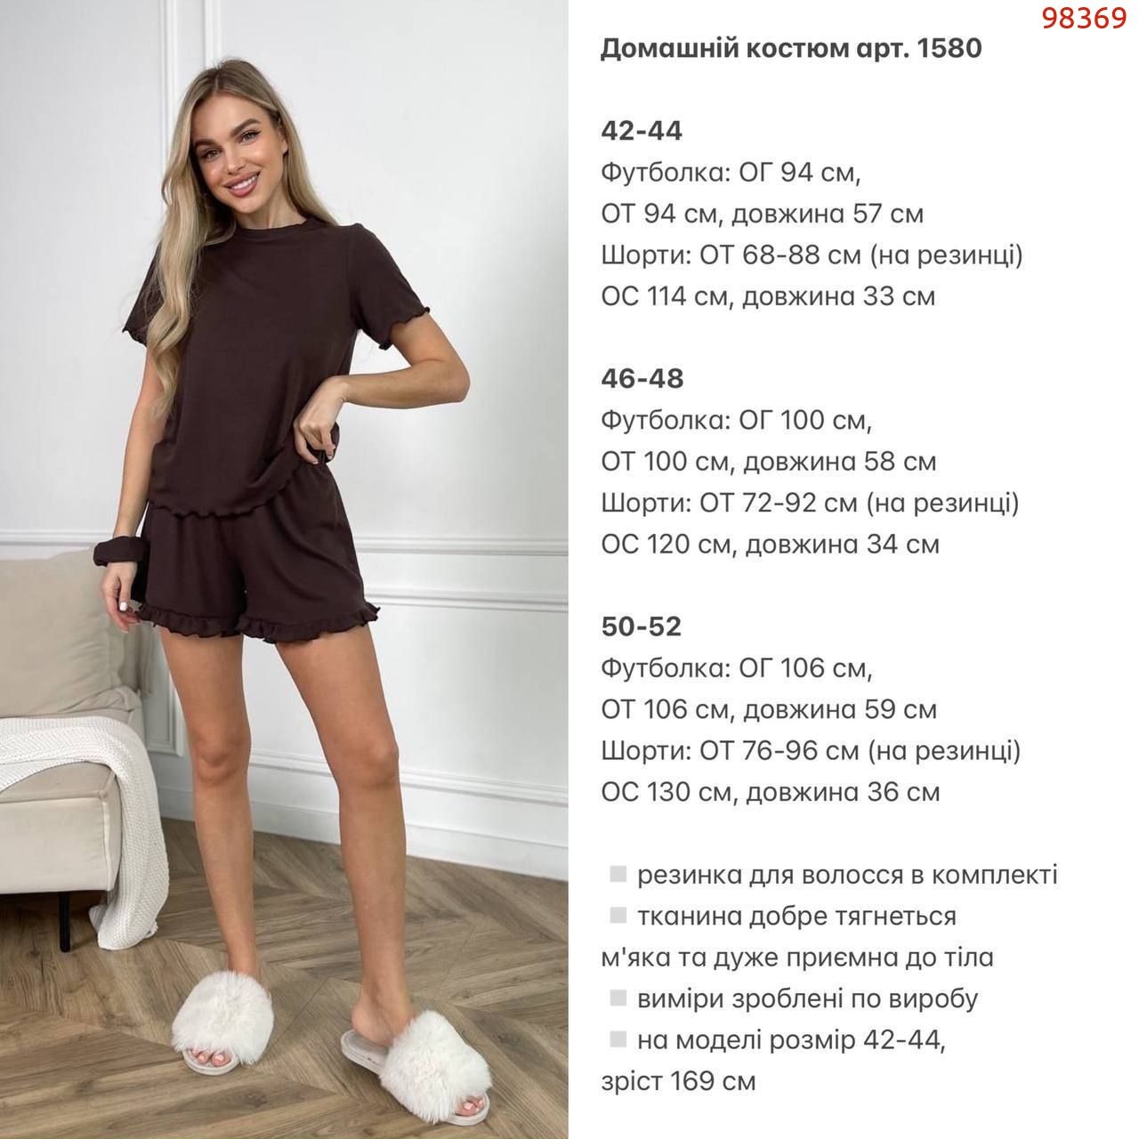The height and width of the screenshot is (1139, 1139).
Task: Click the line ОС 120 см, довжина 34 см
Action: coord(771,544)
